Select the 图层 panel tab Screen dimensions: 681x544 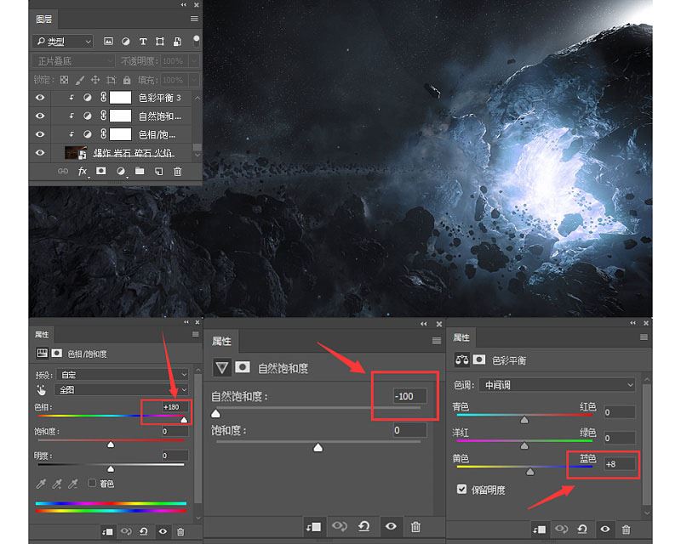coord(44,18)
